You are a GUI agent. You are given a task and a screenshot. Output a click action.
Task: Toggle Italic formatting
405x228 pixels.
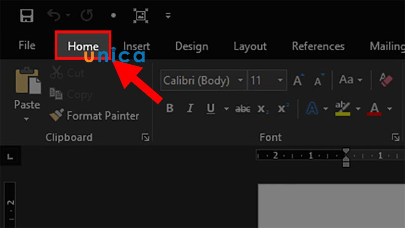pos(190,108)
